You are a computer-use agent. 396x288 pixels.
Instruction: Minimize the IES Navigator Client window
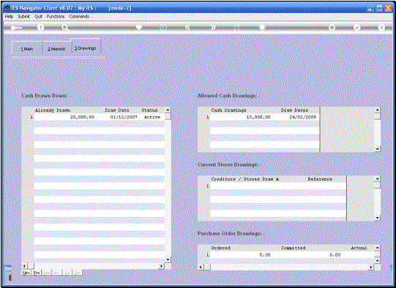pos(370,8)
